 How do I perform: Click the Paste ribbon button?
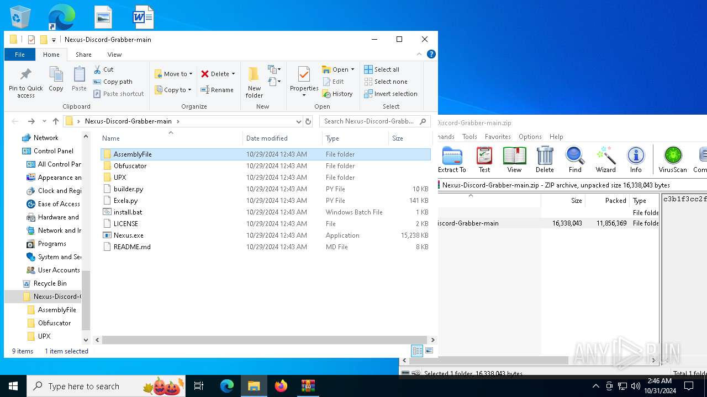point(79,79)
